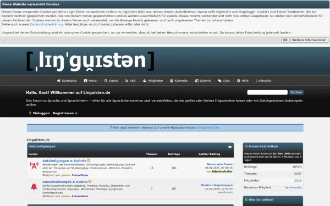Click Beiträge count 65 cell
This screenshot has height=206, width=330.
[x=174, y=189]
